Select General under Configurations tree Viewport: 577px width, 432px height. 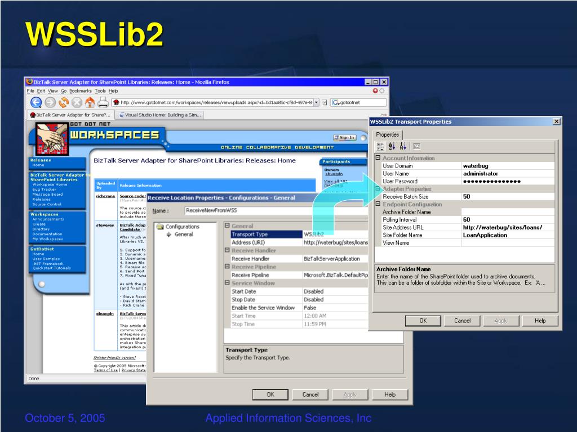(x=184, y=235)
